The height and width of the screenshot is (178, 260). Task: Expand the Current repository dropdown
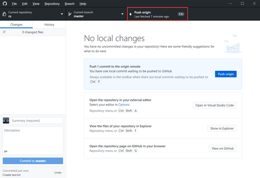click(x=33, y=14)
